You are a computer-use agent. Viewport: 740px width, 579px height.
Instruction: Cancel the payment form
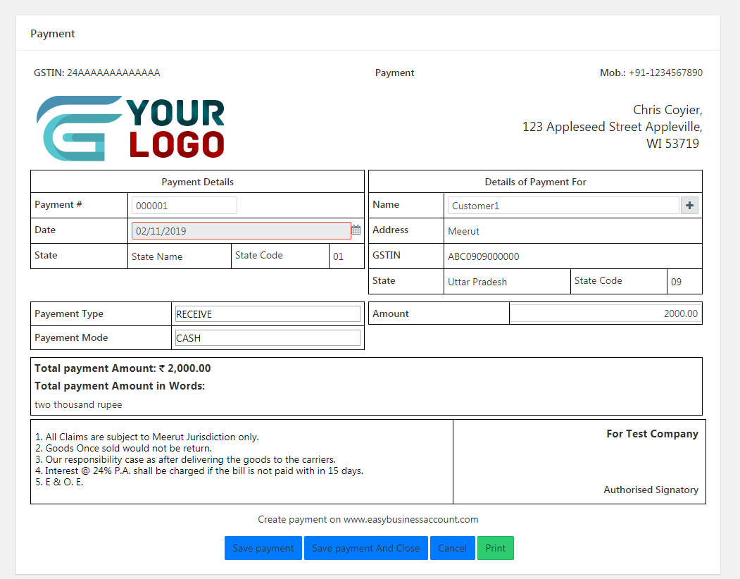(x=452, y=548)
